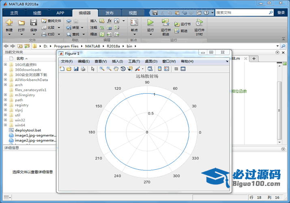Activate the Rotate 3D tool
The width and height of the screenshot is (290, 203).
click(123, 69)
